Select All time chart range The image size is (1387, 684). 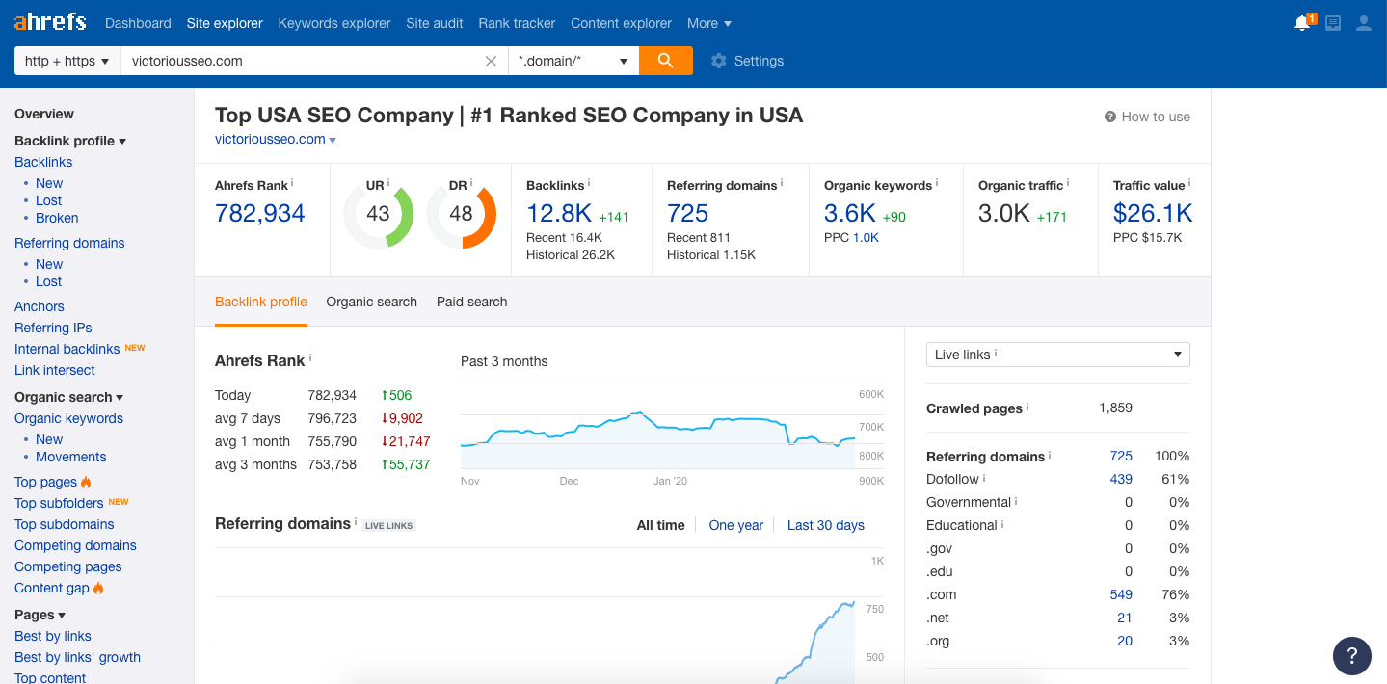tap(660, 525)
